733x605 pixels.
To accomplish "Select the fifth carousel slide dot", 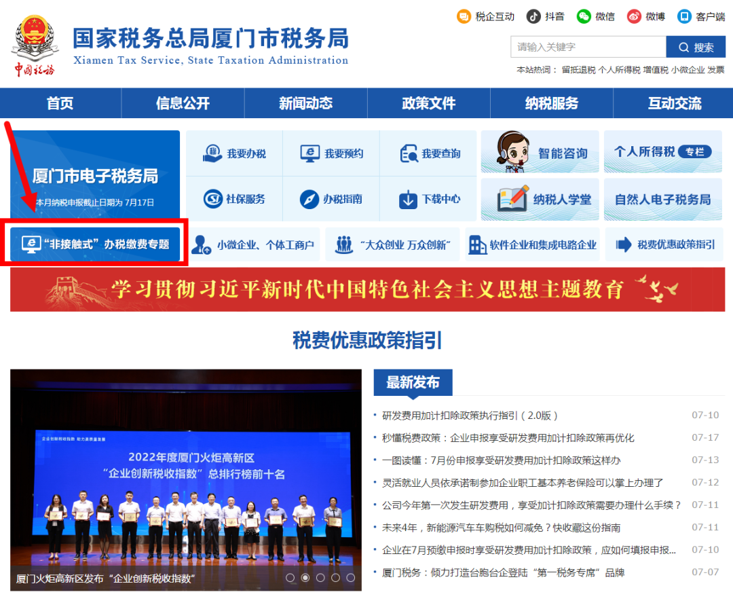I will [x=351, y=578].
